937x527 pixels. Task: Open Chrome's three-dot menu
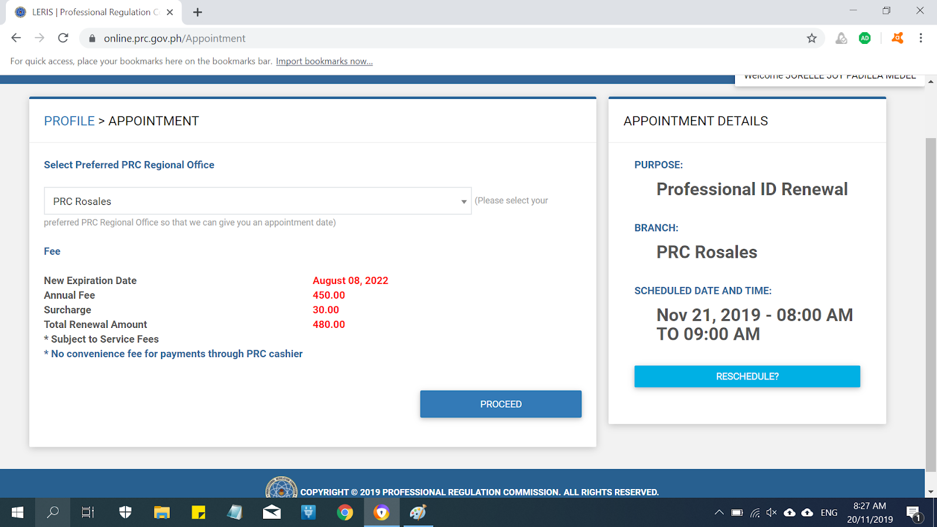pyautogui.click(x=921, y=38)
